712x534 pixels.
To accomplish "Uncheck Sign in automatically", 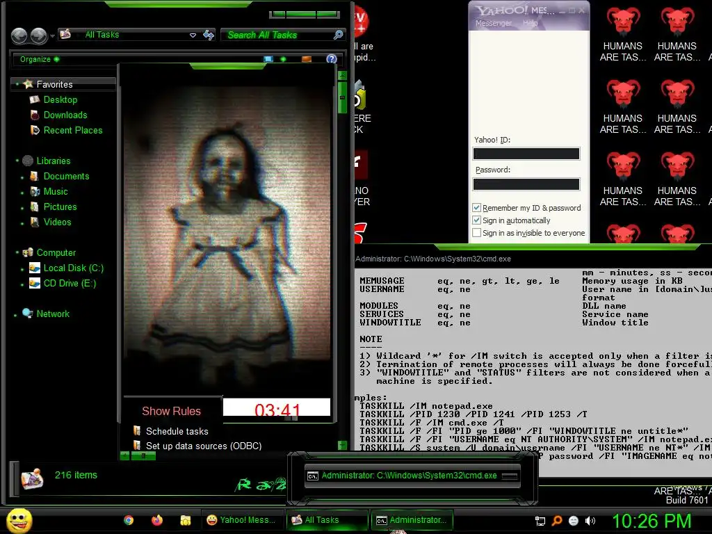I will (476, 220).
